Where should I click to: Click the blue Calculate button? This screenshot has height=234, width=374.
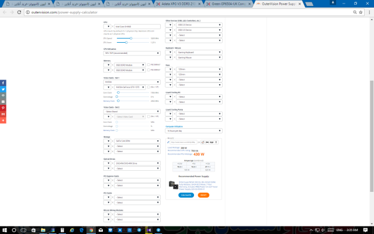coord(186,195)
